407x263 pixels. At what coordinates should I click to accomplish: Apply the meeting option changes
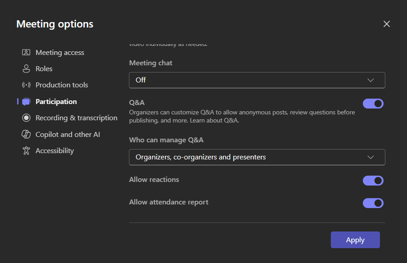355,240
